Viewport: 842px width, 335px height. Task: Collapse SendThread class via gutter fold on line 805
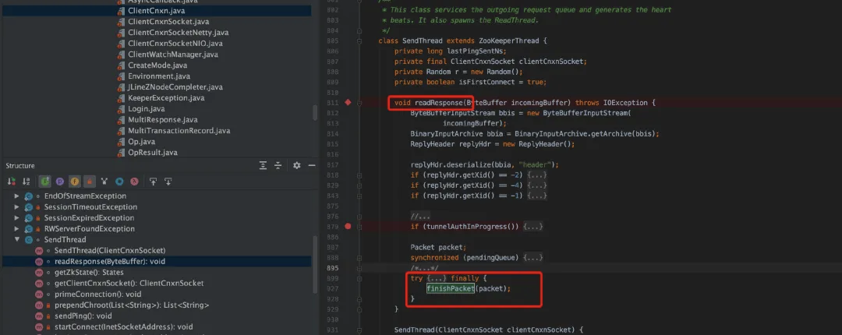tap(359, 41)
